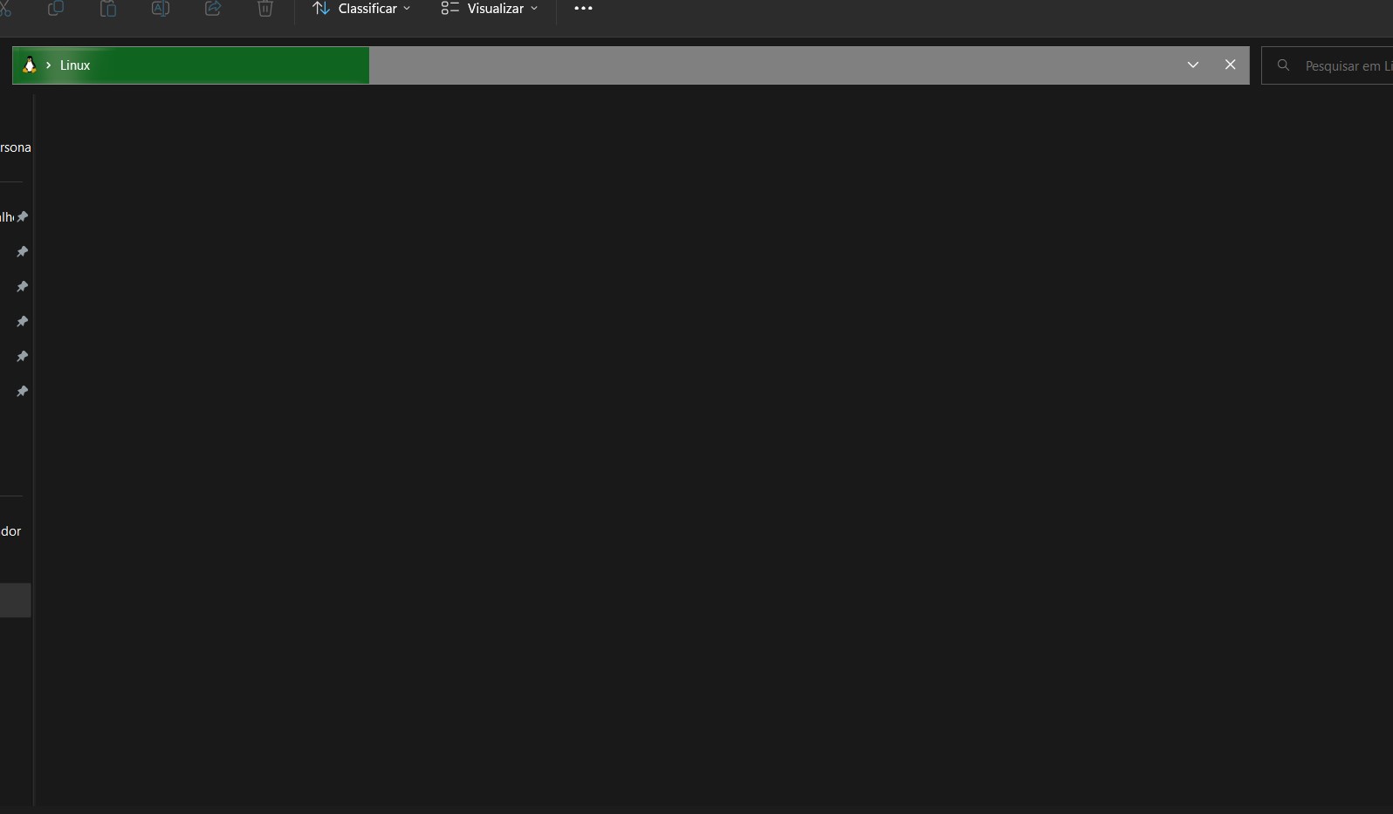This screenshot has height=814, width=1393.
Task: Click the search magnifier icon
Action: pos(1283,65)
